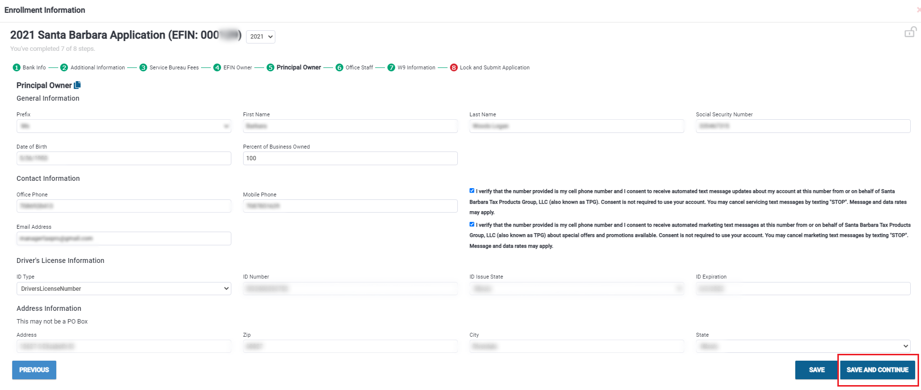Screen dimensions: 921x390
Task: Uncheck the automated text message updates consent
Action: click(x=472, y=191)
